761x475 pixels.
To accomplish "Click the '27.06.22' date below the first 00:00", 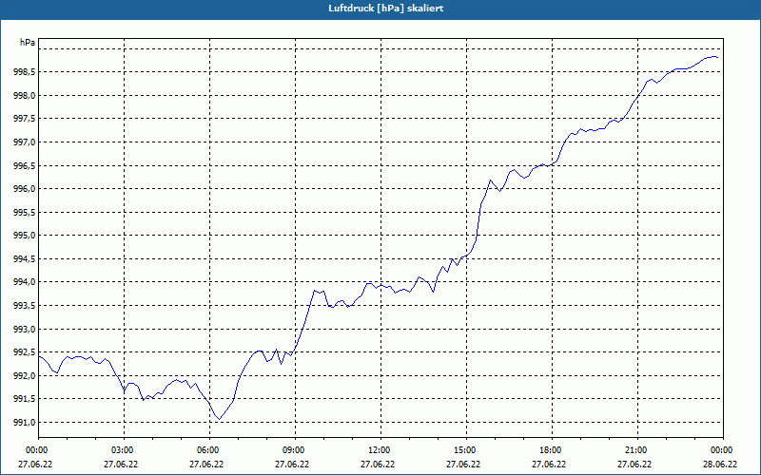I will [x=35, y=464].
